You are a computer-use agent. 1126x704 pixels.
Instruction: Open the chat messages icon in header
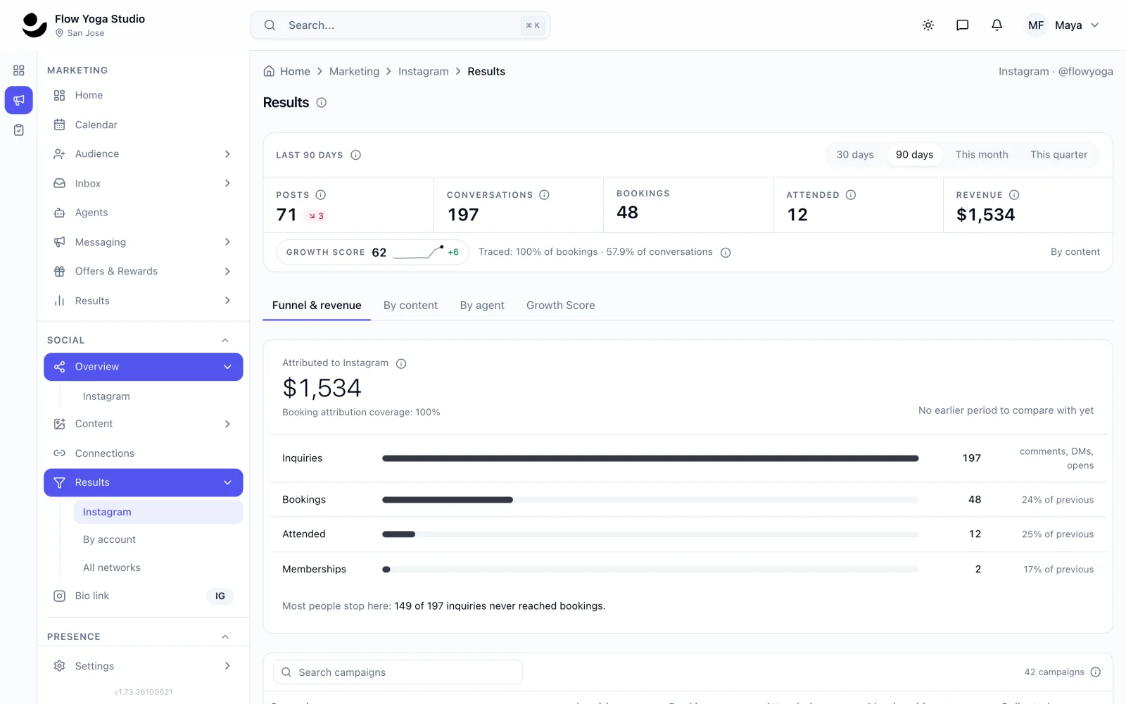point(962,25)
